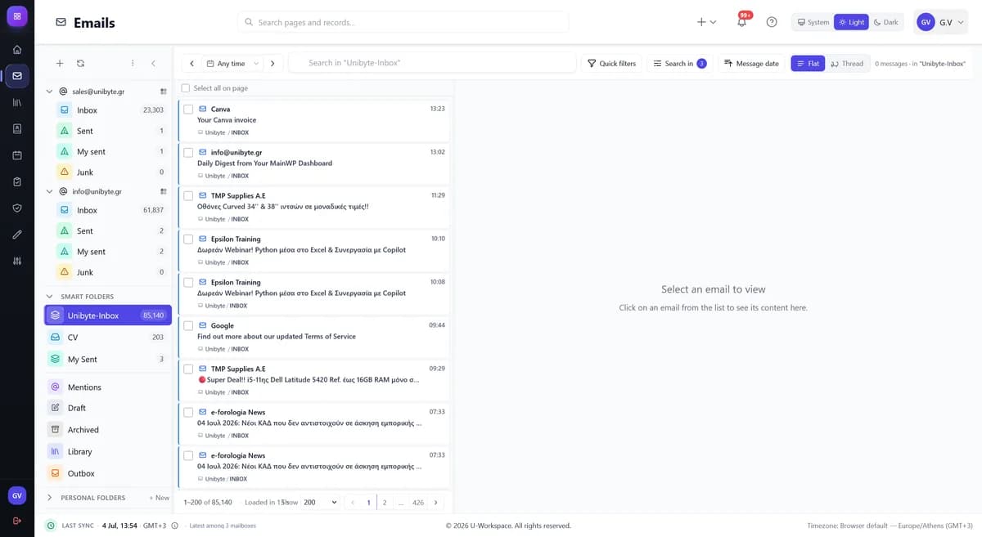Click the Unibyte-Inbox search field
982x537 pixels.
(x=432, y=63)
